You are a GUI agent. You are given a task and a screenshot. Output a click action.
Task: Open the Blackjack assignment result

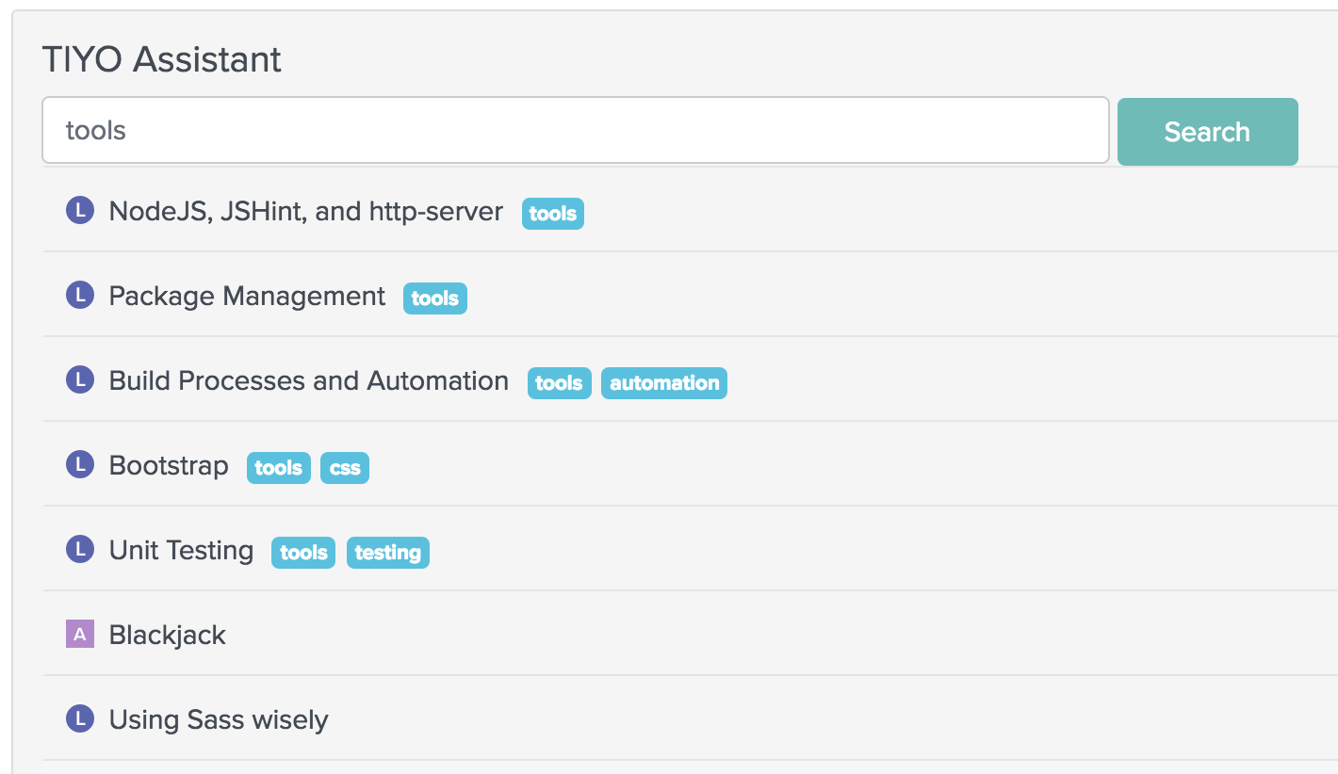[x=168, y=635]
